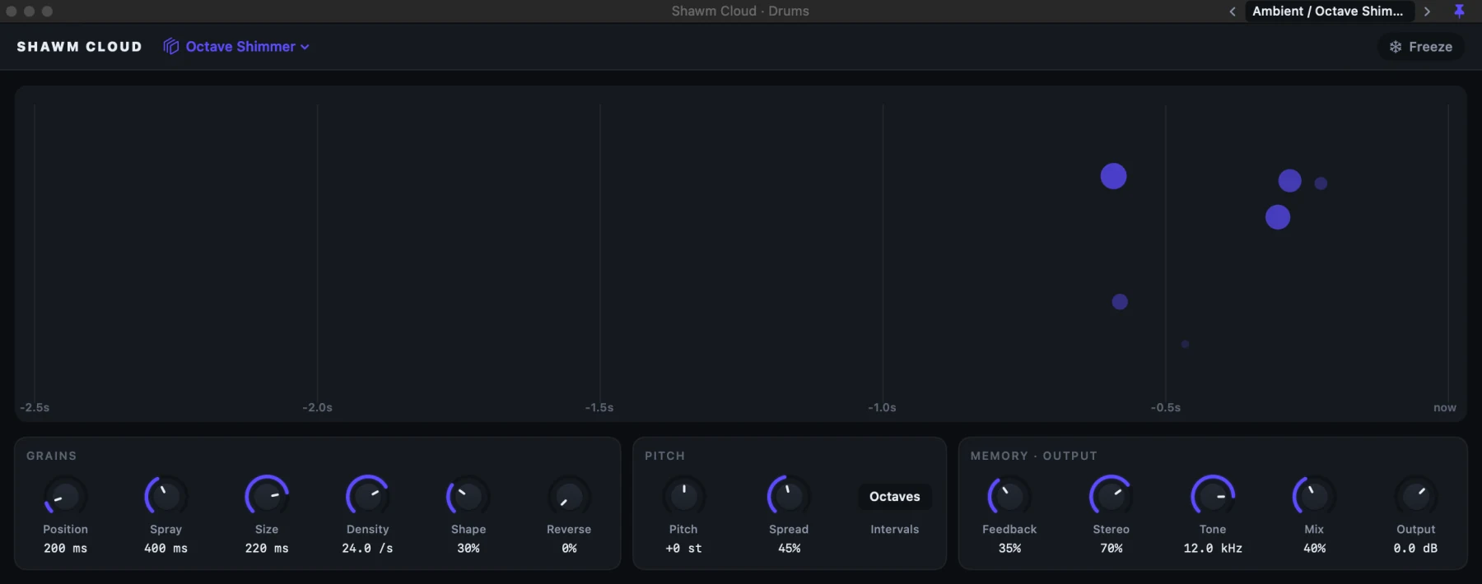Click the 35% Feedback value
The height and width of the screenshot is (584, 1482).
coord(1009,549)
